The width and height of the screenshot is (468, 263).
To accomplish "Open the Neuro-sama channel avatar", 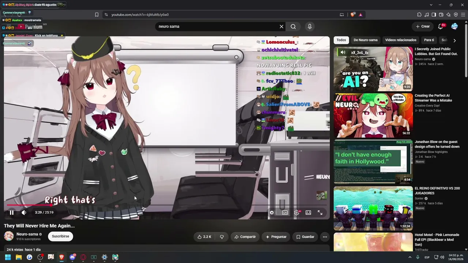I will tap(9, 236).
